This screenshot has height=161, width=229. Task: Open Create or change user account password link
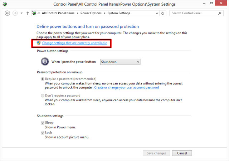pyautogui.click(x=126, y=87)
